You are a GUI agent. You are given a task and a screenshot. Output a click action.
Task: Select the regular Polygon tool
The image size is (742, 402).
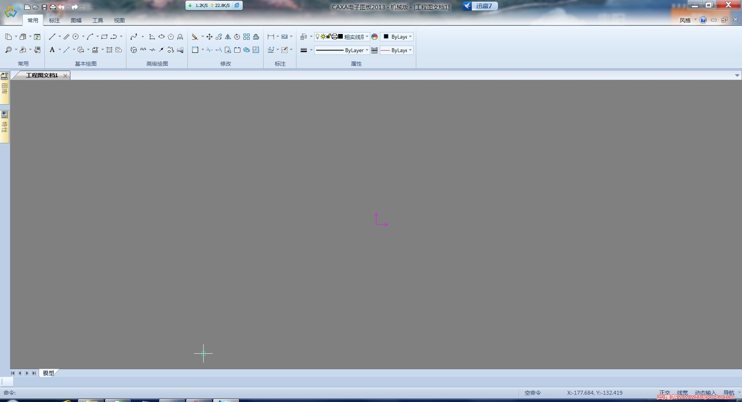click(171, 37)
